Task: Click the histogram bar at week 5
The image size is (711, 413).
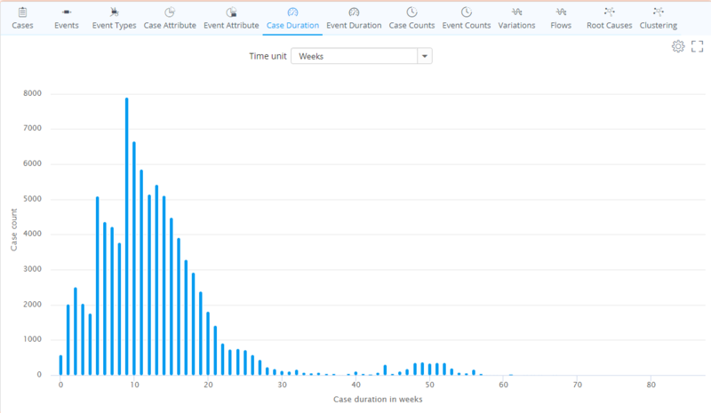Action: tap(98, 286)
